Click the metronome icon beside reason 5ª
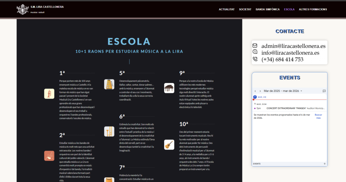This screenshot has height=182, width=346. (x=109, y=84)
